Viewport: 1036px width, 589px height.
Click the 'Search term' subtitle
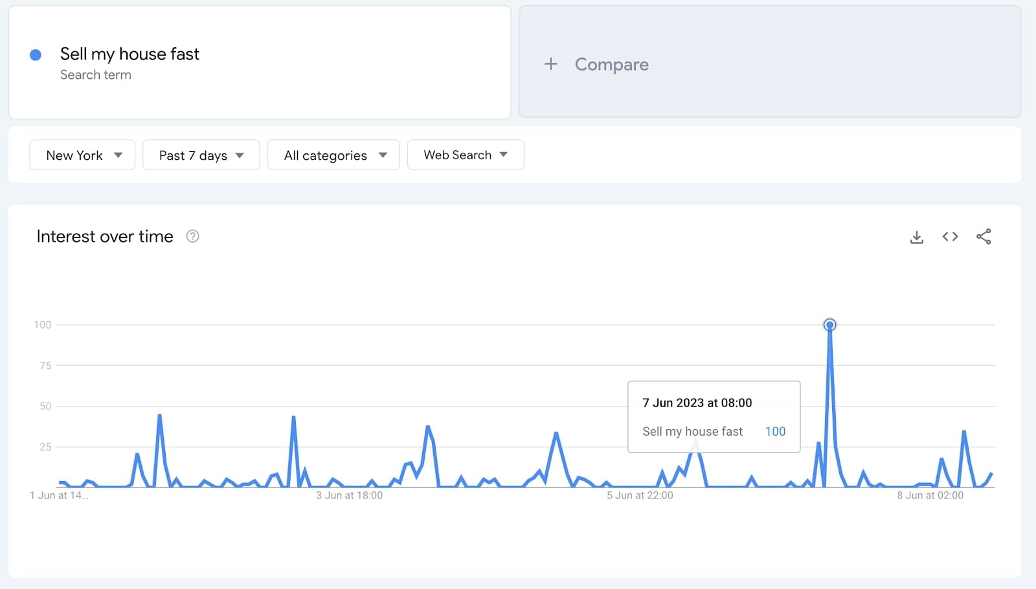click(x=96, y=75)
